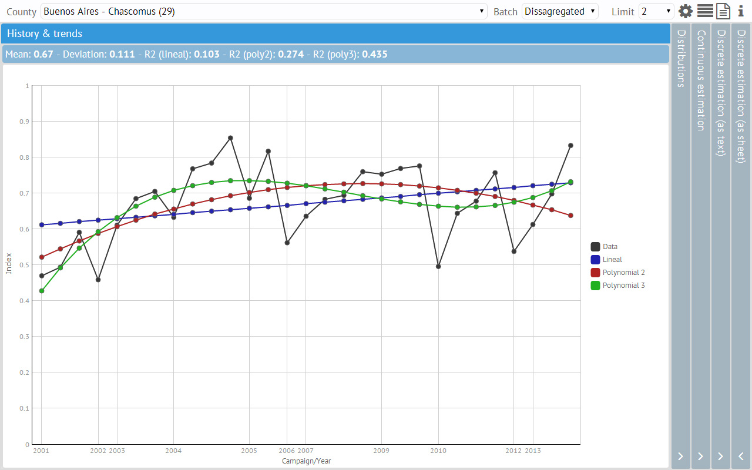Click the Index y-axis title
752x470 pixels.
[x=8, y=264]
